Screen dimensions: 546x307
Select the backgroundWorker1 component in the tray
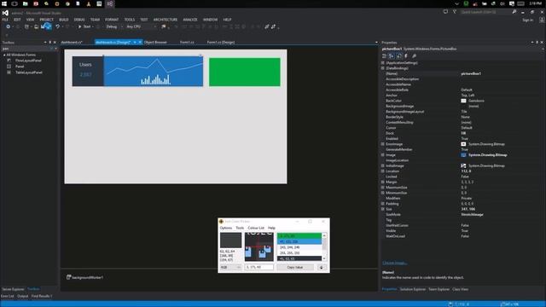coord(85,277)
